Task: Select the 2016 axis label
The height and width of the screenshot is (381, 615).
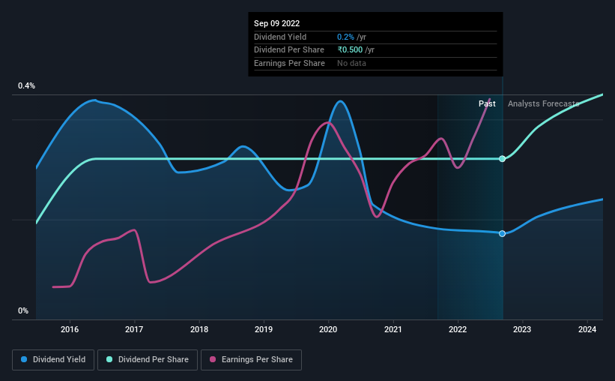Action: [70, 329]
